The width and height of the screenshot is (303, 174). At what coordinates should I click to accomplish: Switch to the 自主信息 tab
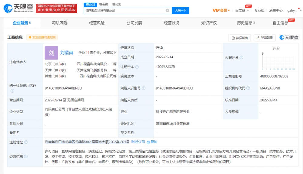pyautogui.click(x=280, y=23)
